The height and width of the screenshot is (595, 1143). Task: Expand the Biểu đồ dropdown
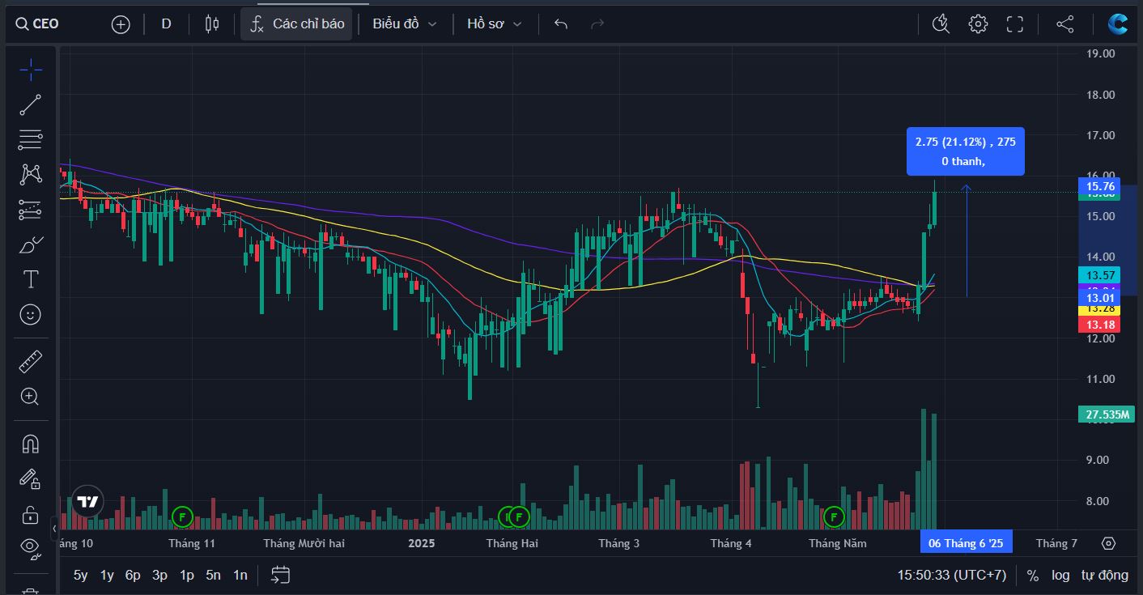click(x=405, y=24)
